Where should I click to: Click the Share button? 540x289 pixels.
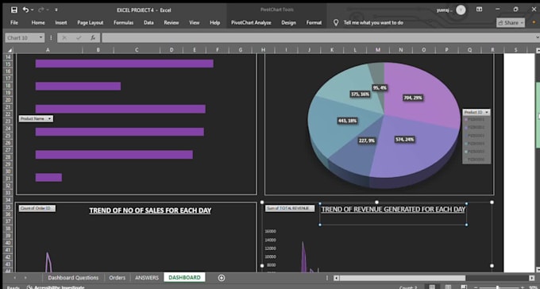[x=511, y=23]
